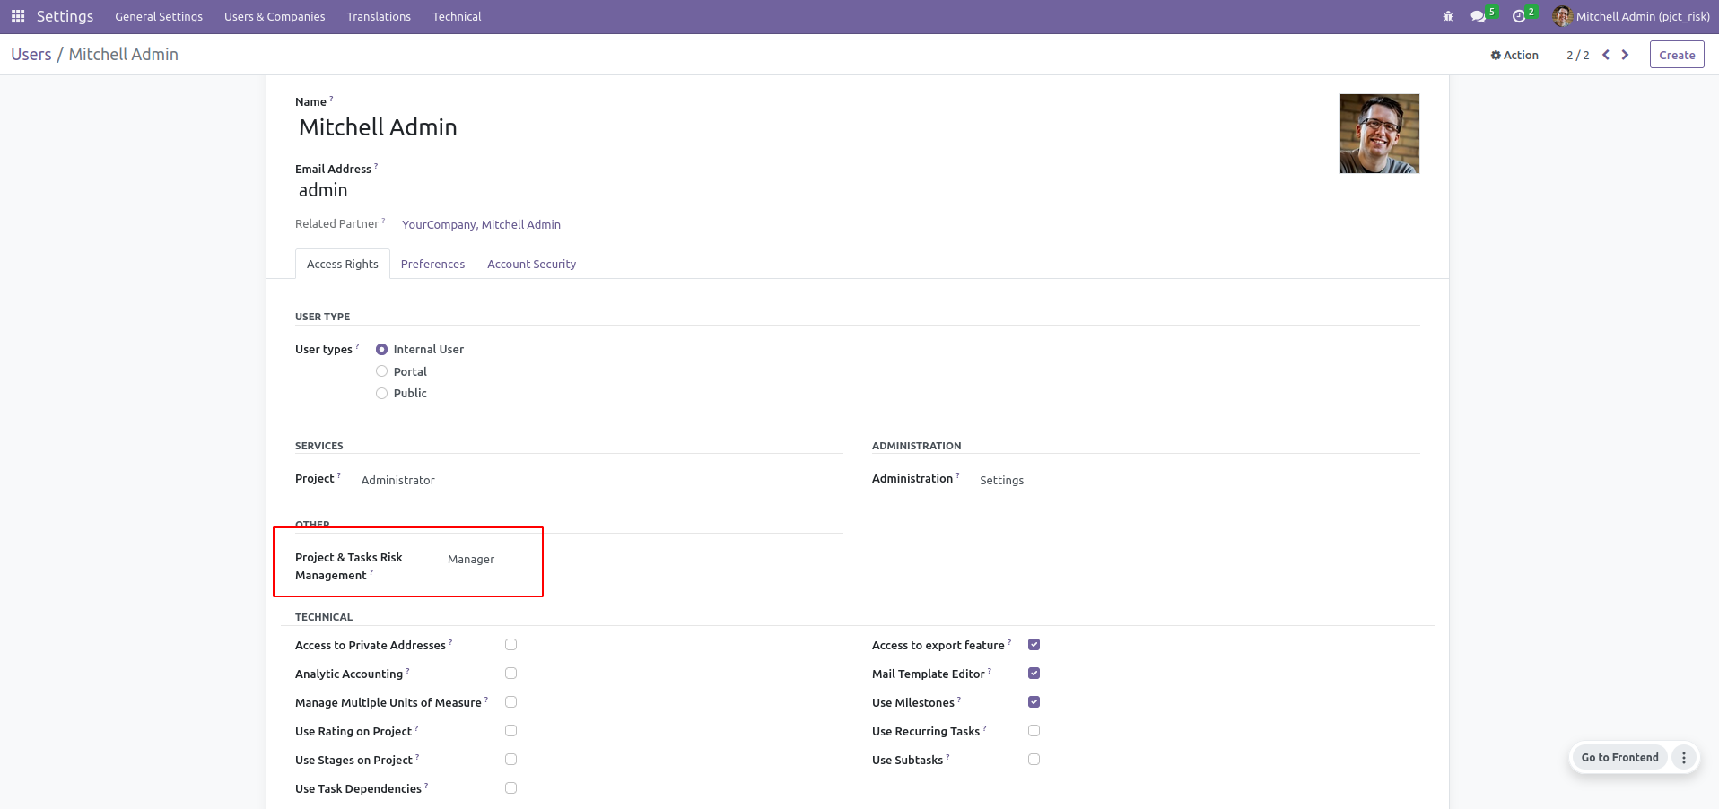Screen dimensions: 1719x809
Task: Select the Portal user type
Action: pos(382,371)
